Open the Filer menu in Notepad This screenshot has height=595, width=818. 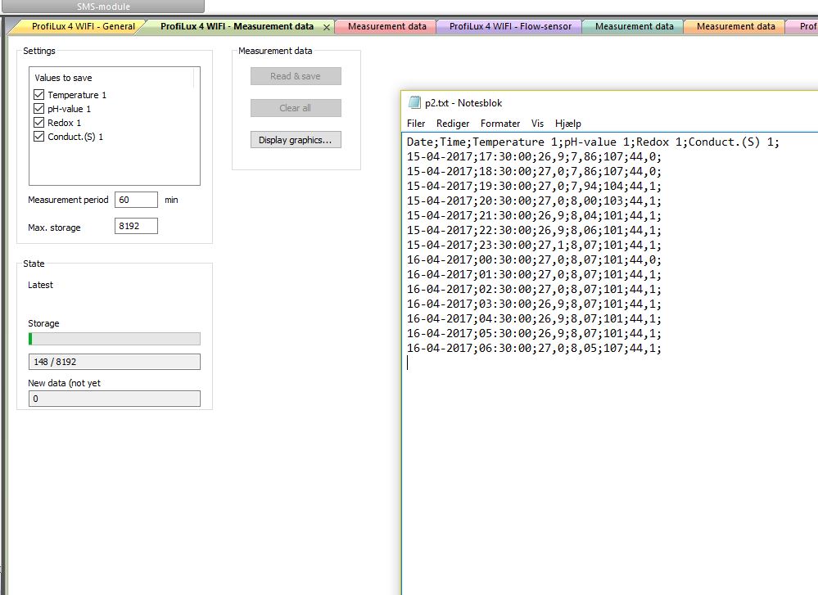coord(416,124)
